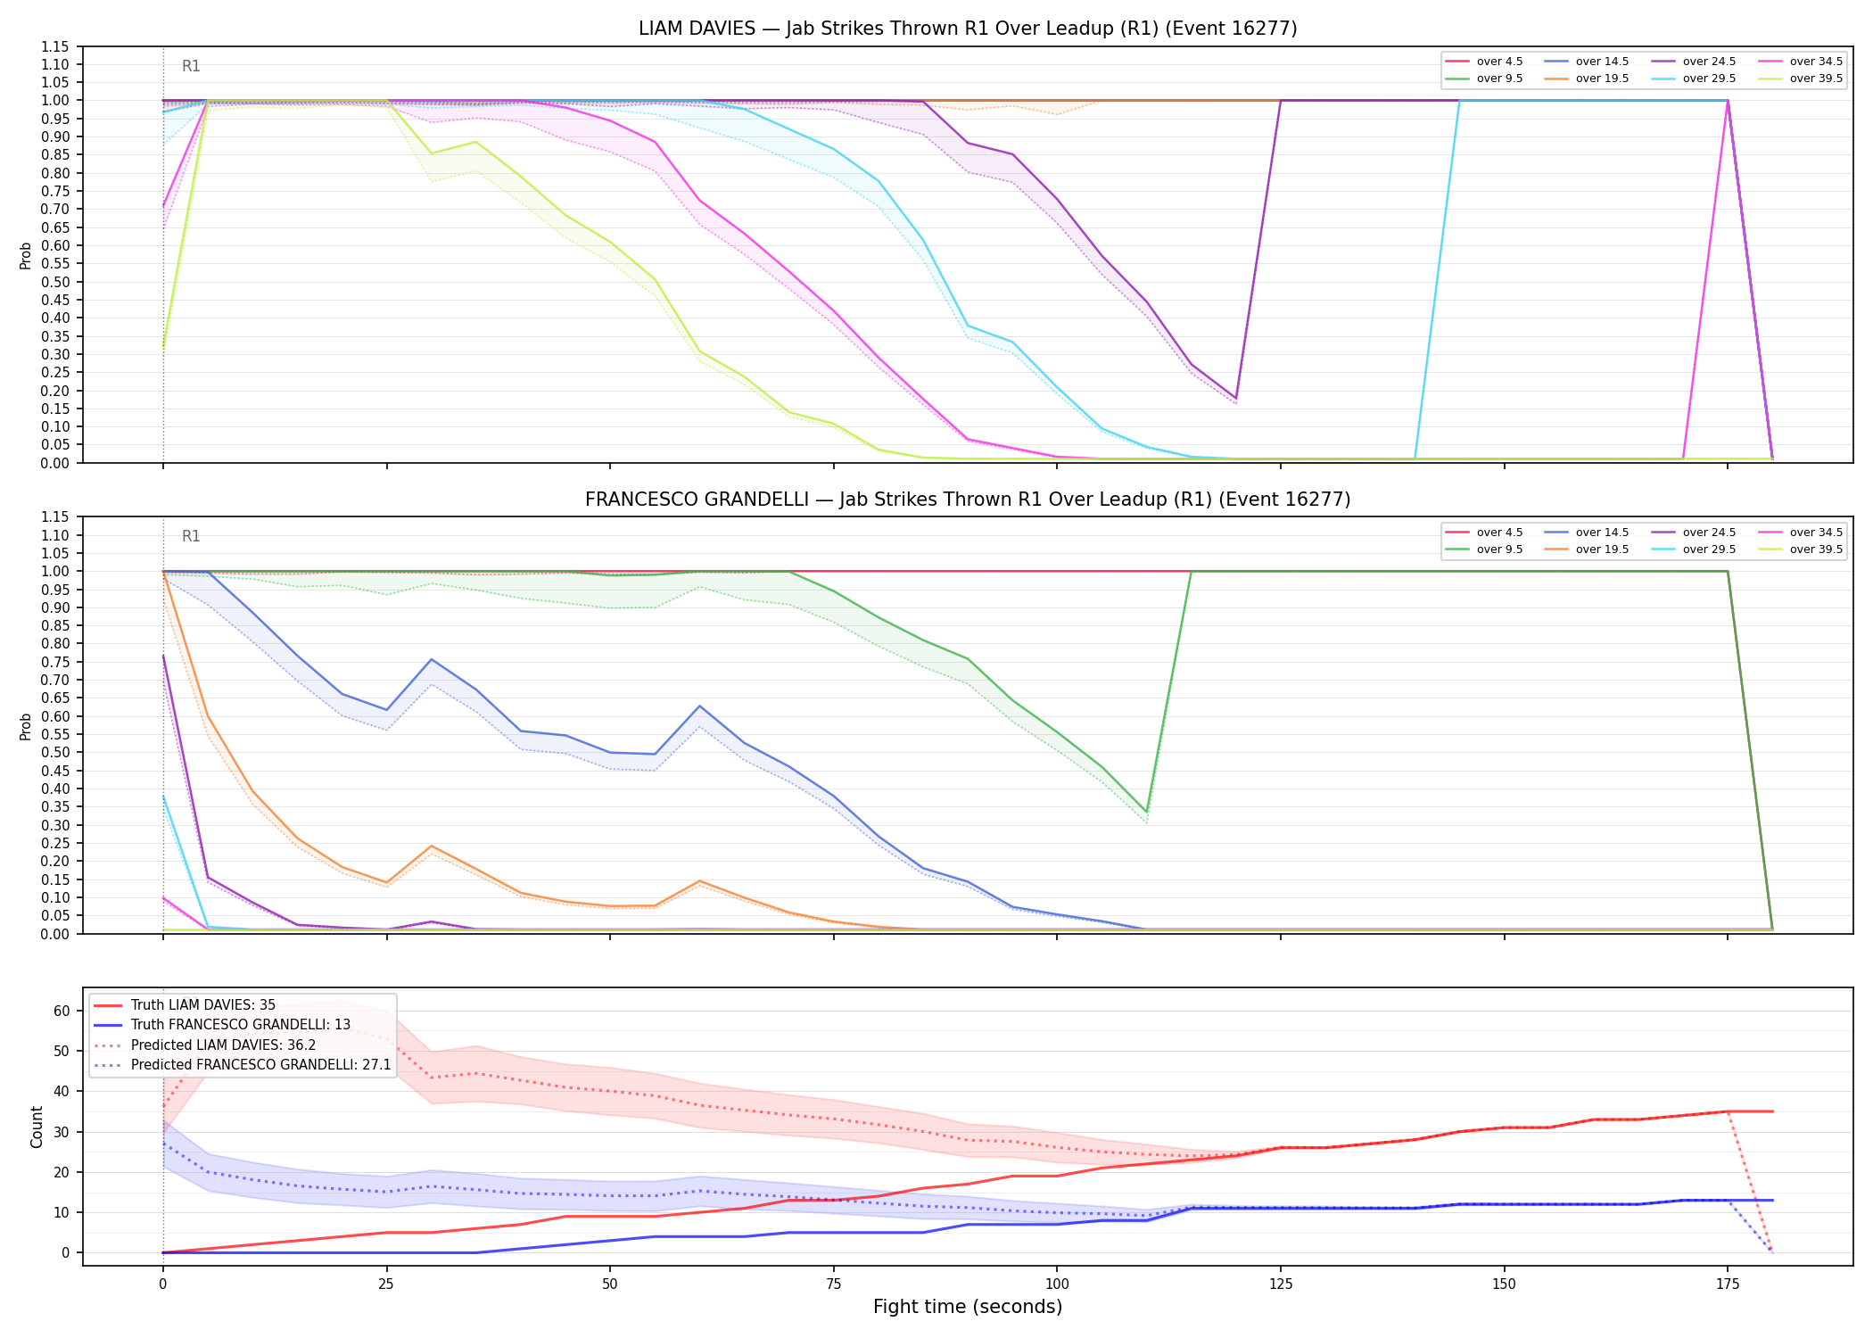This screenshot has height=1338, width=1873.
Task: Select 'over 9.5' in Liam Davies chart legend
Action: [x=1484, y=78]
